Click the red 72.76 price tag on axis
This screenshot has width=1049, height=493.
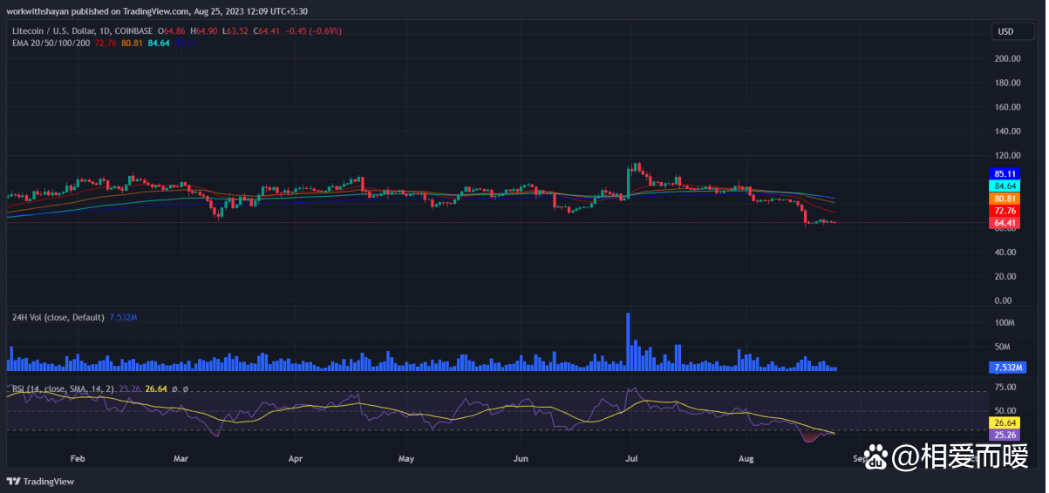pyautogui.click(x=1005, y=211)
